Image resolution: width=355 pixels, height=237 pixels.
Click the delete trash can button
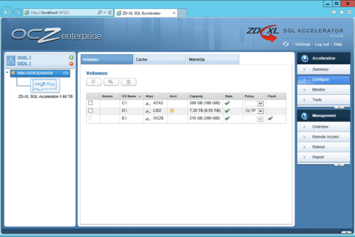click(x=129, y=82)
